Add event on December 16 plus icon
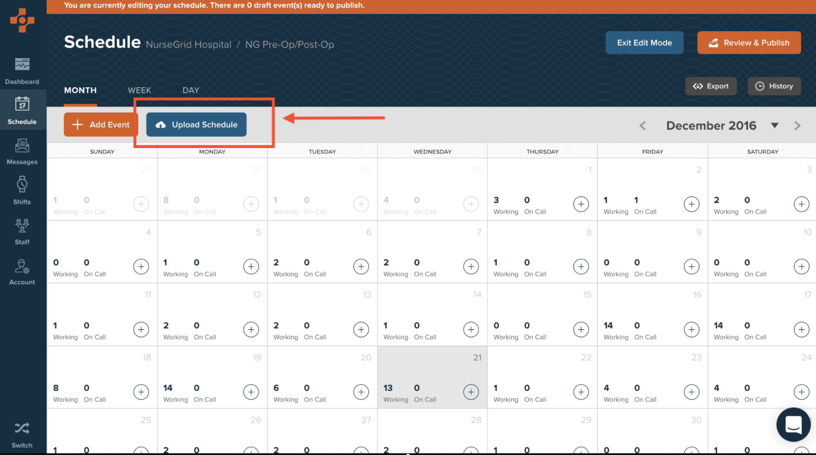Viewport: 816px width, 455px height. (691, 329)
